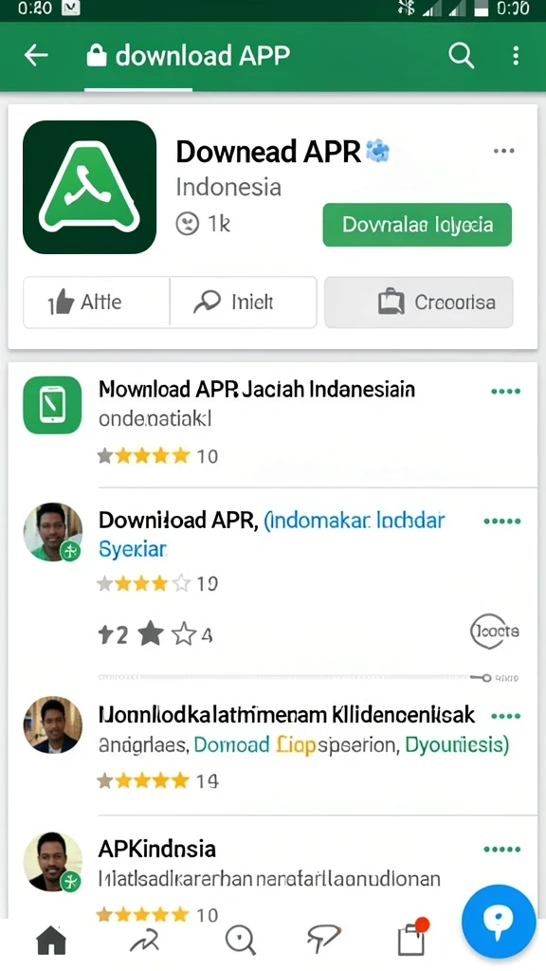Viewport: 546px width, 971px height.
Task: Follow the 'Domoad' teal link
Action: (x=231, y=744)
